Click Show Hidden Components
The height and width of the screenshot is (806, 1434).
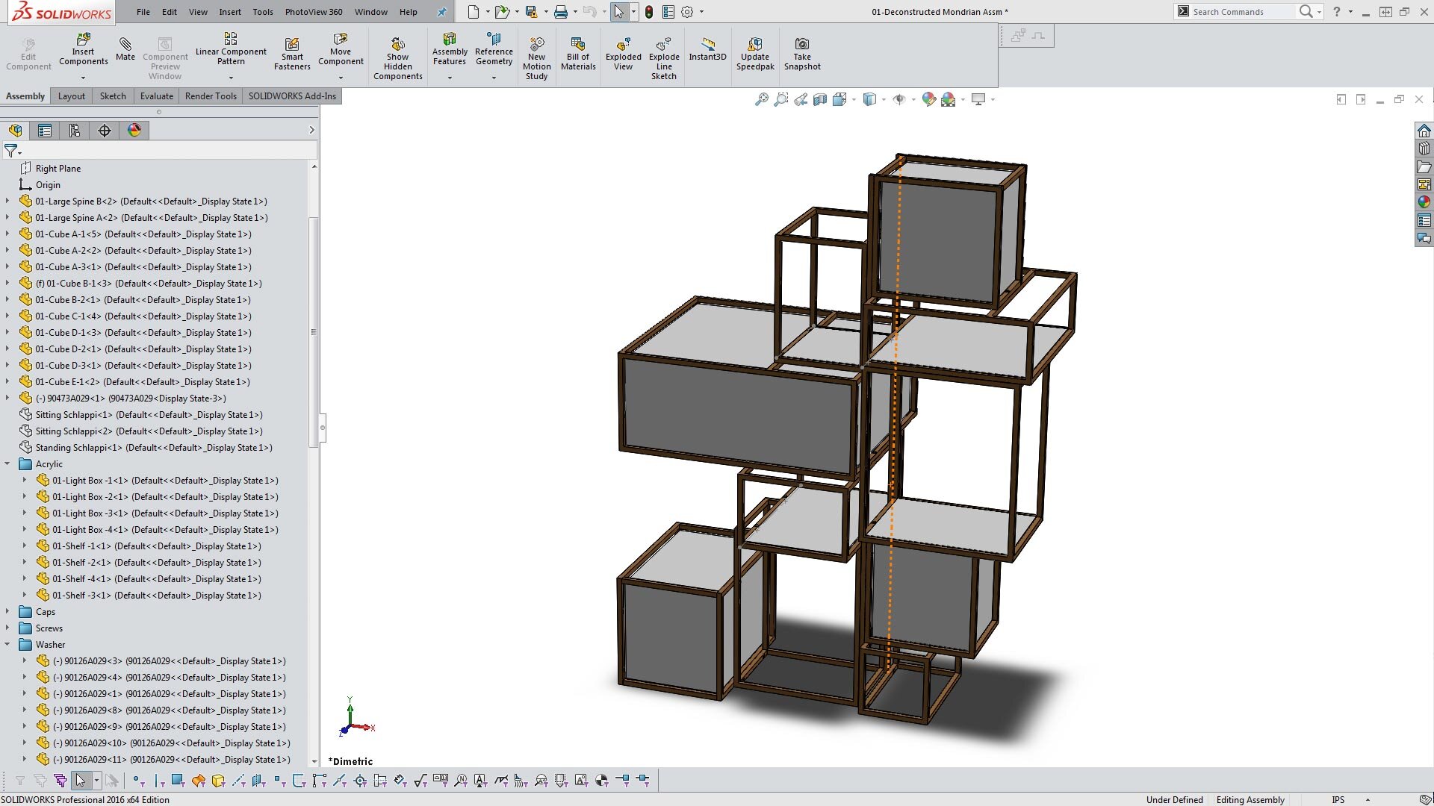pos(398,58)
